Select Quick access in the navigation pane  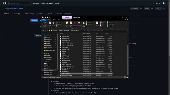(48, 35)
